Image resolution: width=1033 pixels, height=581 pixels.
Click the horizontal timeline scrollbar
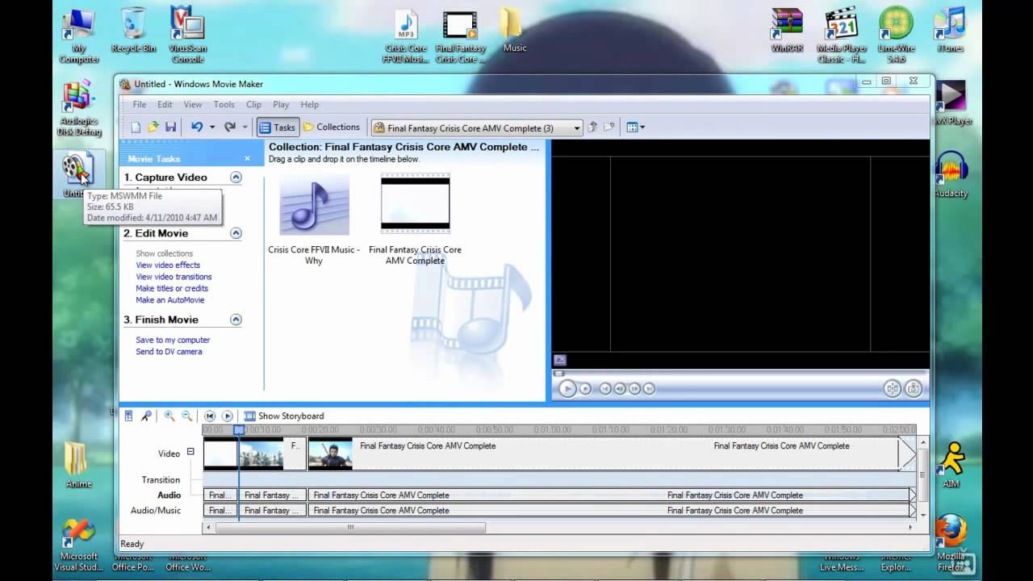(349, 528)
